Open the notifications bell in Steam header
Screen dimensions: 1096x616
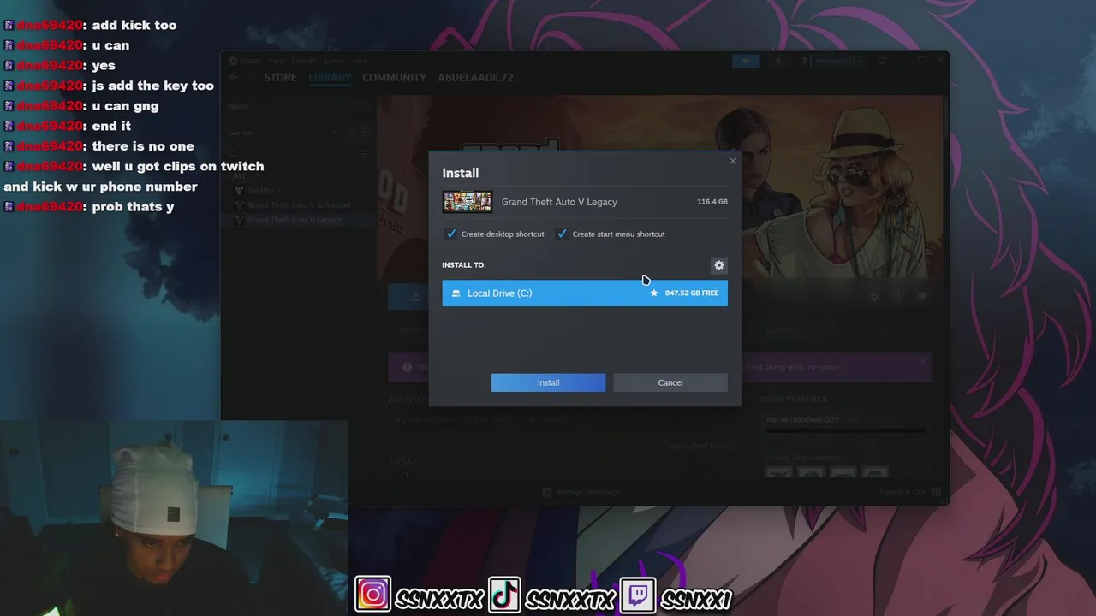point(777,61)
